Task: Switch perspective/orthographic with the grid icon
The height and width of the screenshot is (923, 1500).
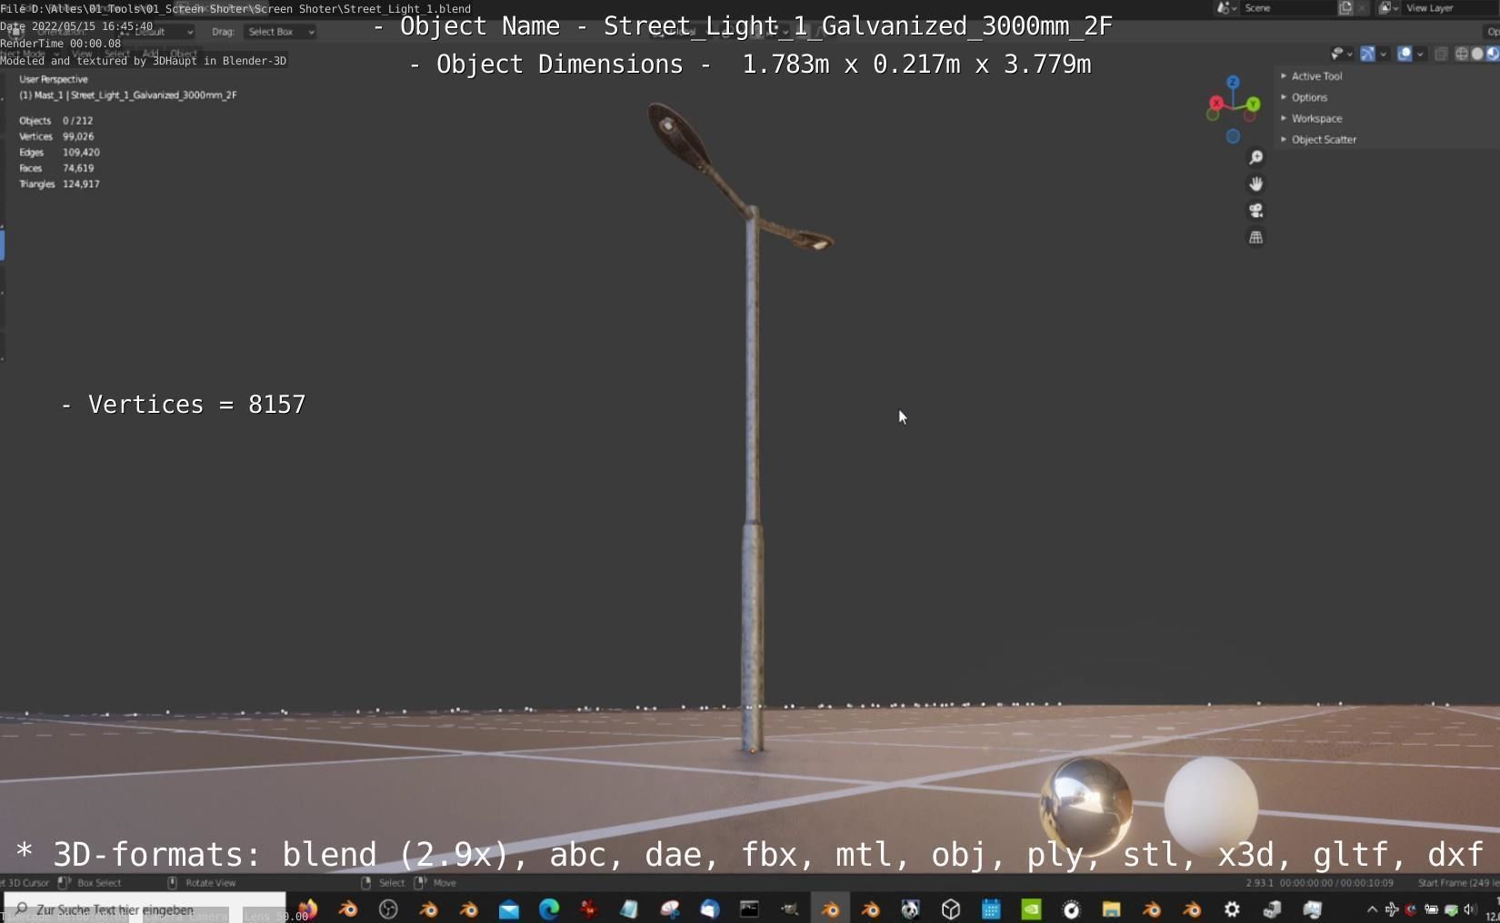Action: click(1255, 237)
